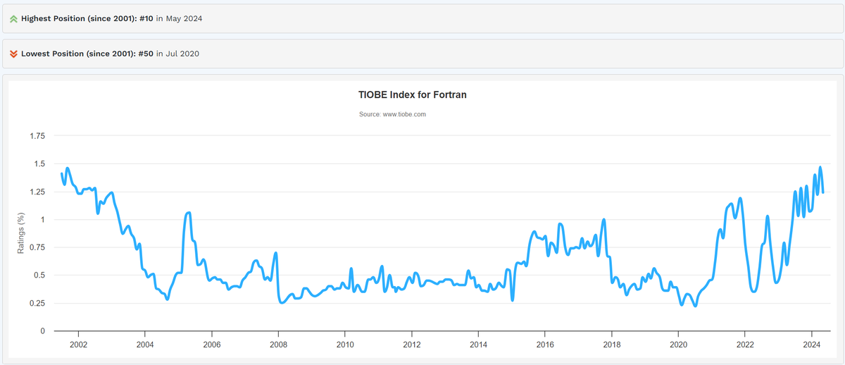Click the 2010 x-axis label

tap(345, 345)
